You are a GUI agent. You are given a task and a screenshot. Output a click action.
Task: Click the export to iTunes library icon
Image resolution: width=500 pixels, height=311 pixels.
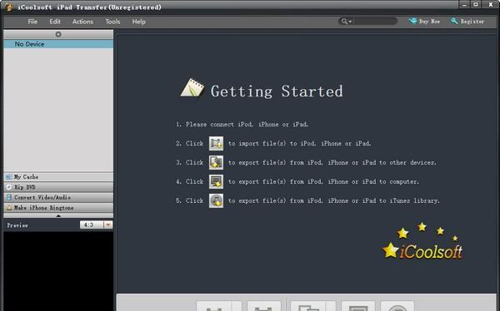click(x=216, y=200)
